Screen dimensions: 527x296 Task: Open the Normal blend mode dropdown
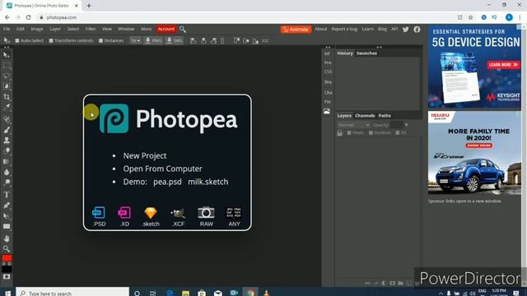pos(353,125)
